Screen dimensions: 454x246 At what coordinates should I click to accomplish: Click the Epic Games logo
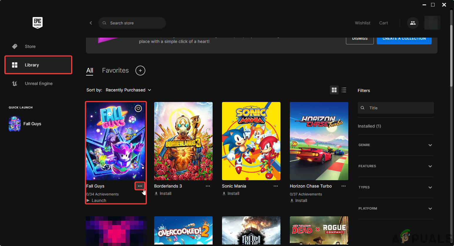(x=38, y=23)
